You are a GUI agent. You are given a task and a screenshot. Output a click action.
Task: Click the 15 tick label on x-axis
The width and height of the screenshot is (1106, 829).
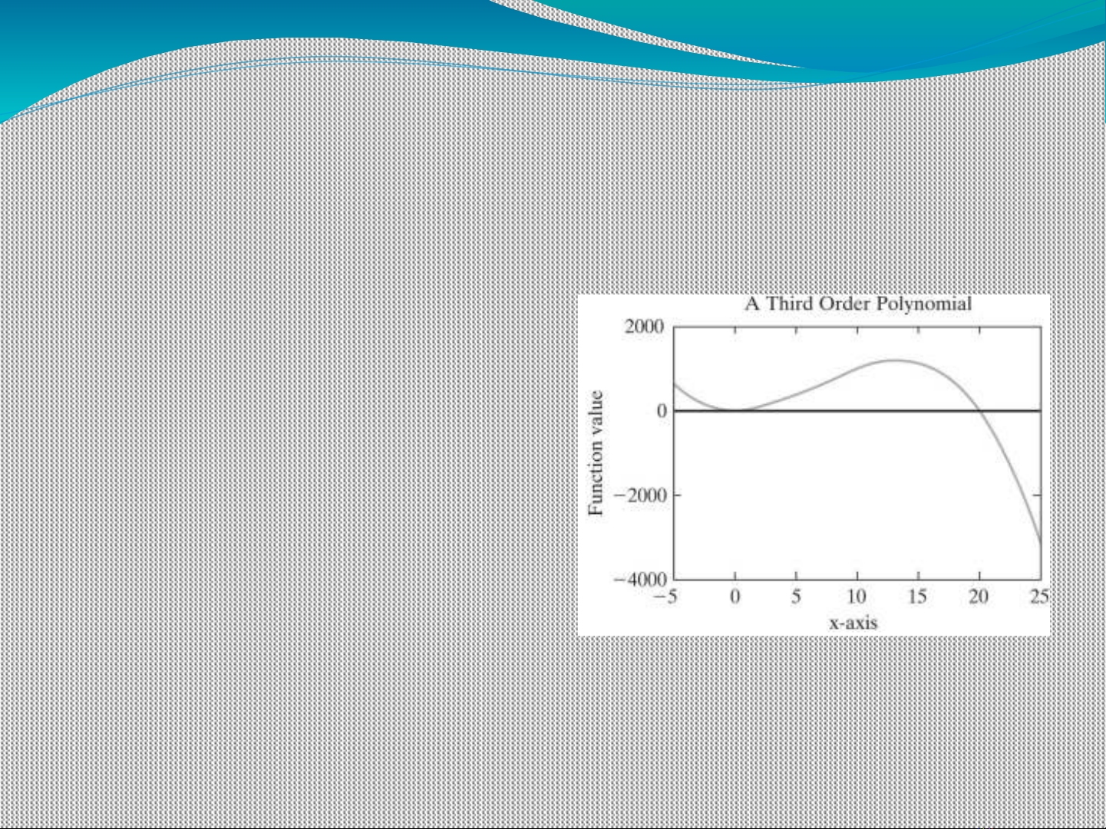click(918, 597)
